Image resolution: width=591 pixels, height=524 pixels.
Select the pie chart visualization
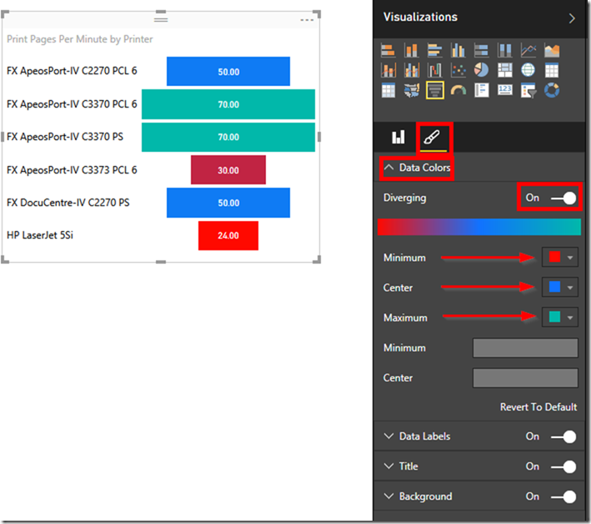pyautogui.click(x=481, y=70)
